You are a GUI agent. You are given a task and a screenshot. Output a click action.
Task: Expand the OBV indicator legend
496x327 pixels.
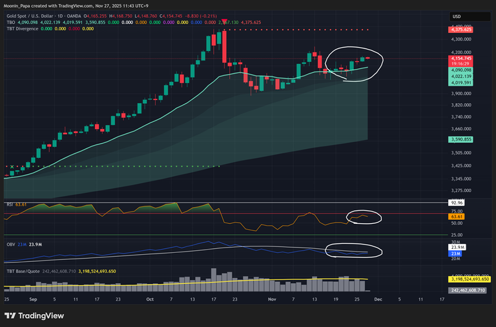(x=10, y=244)
